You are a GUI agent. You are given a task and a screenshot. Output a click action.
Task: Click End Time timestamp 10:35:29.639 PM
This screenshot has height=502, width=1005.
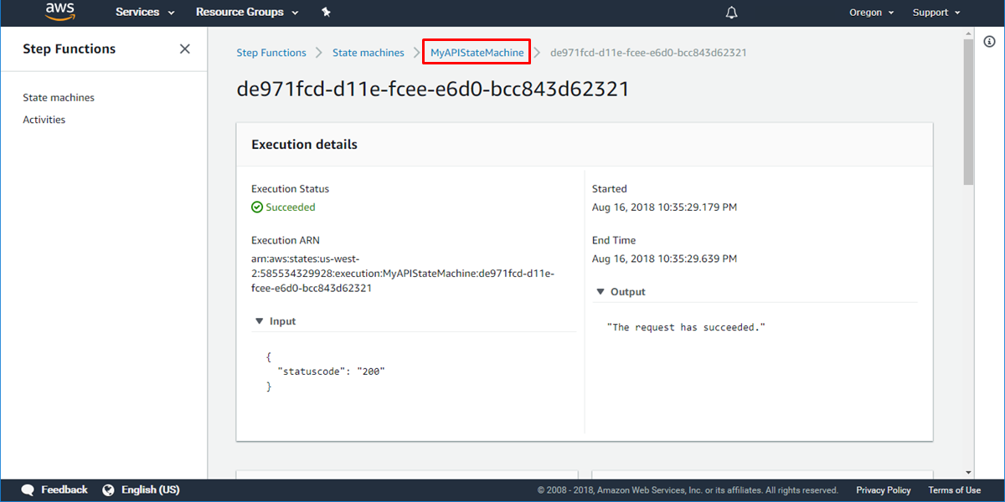[664, 259]
